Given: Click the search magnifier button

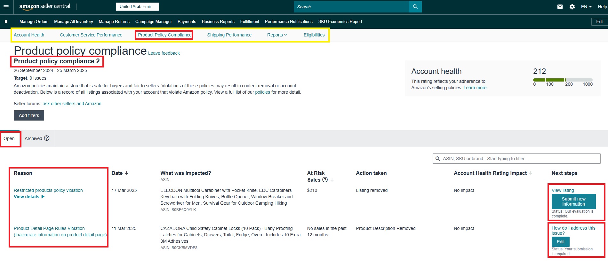Looking at the screenshot, I should coord(415,7).
